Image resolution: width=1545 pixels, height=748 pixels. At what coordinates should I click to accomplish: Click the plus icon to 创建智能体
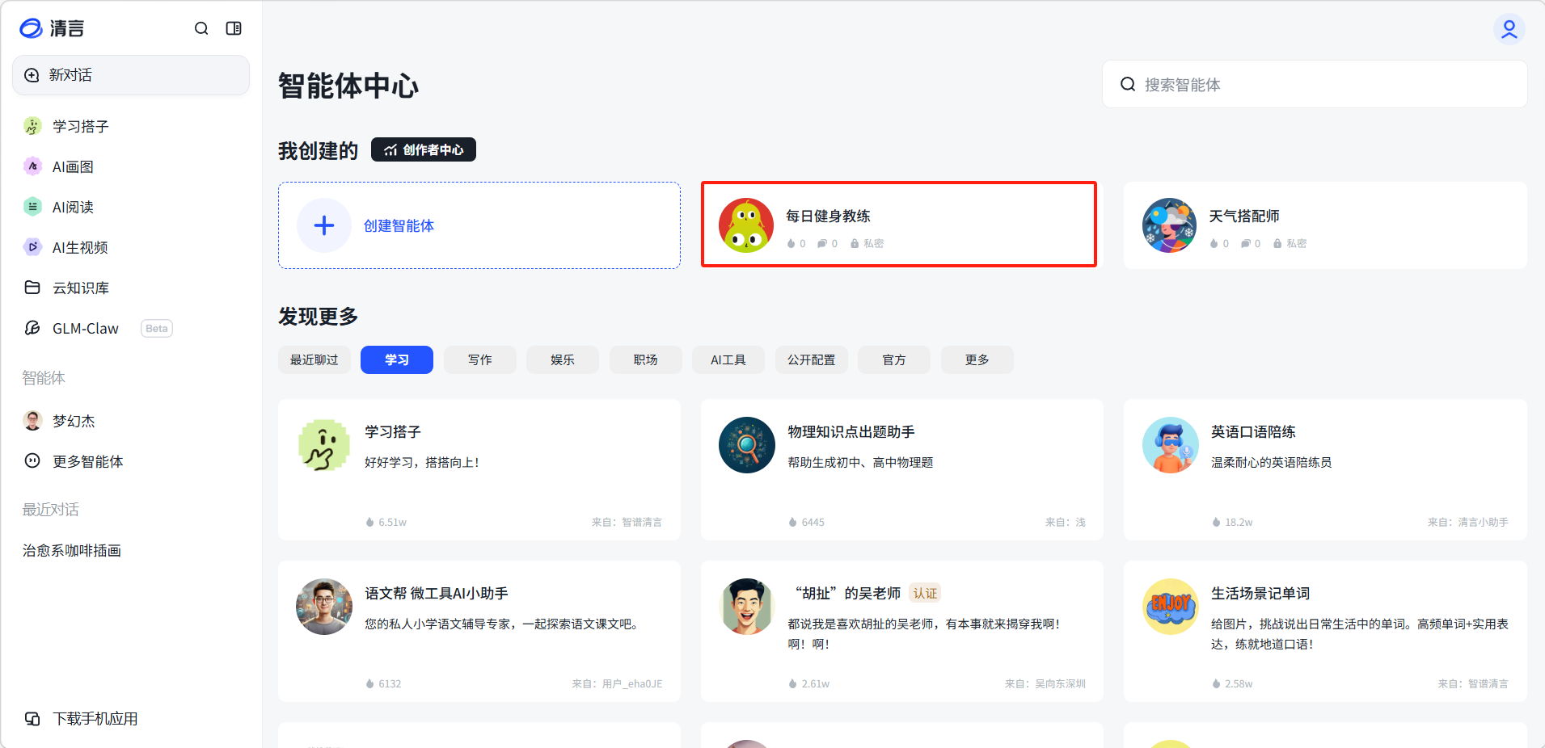(x=324, y=225)
